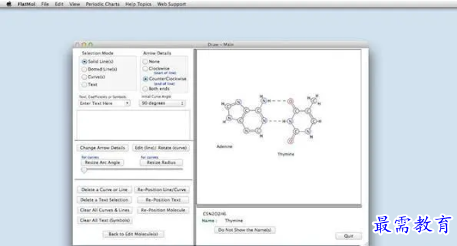Open the Help Topics menu

[138, 4]
